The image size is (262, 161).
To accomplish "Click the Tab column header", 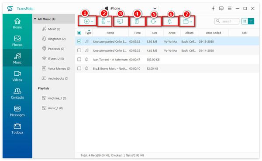I will pos(244,33).
